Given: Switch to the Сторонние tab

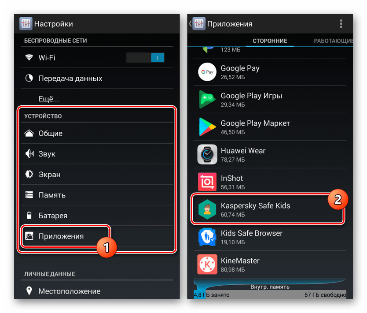Looking at the screenshot, I should tap(270, 41).
